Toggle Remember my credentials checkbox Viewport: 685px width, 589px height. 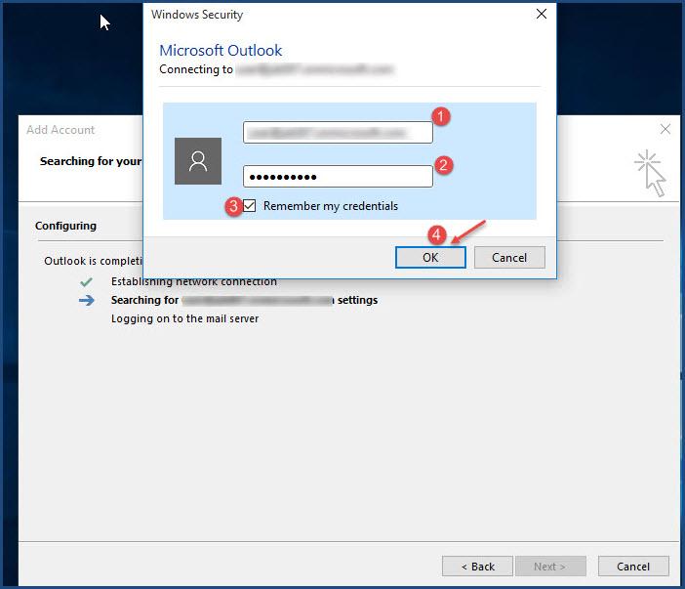[250, 205]
